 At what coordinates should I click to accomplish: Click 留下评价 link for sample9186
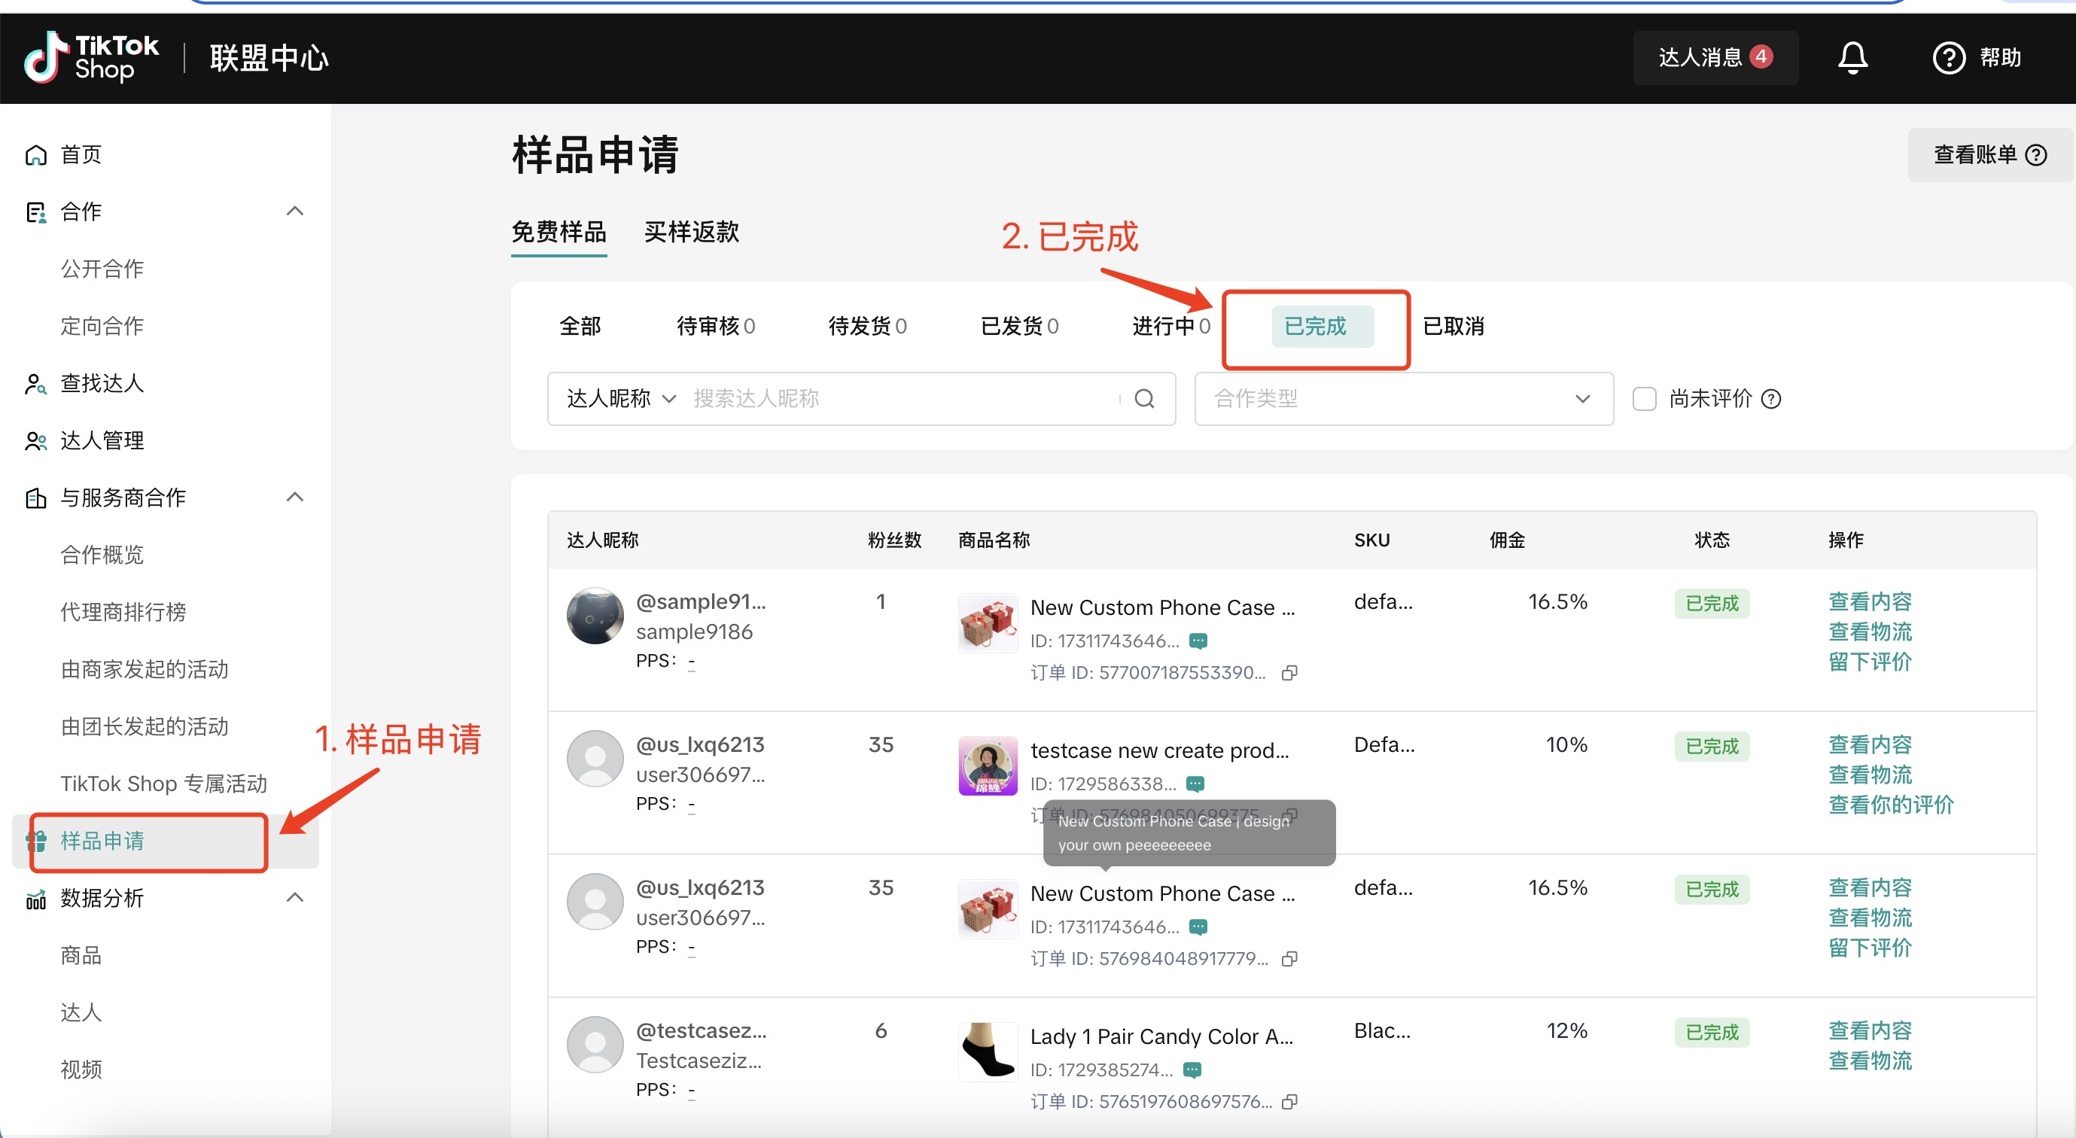1869,662
